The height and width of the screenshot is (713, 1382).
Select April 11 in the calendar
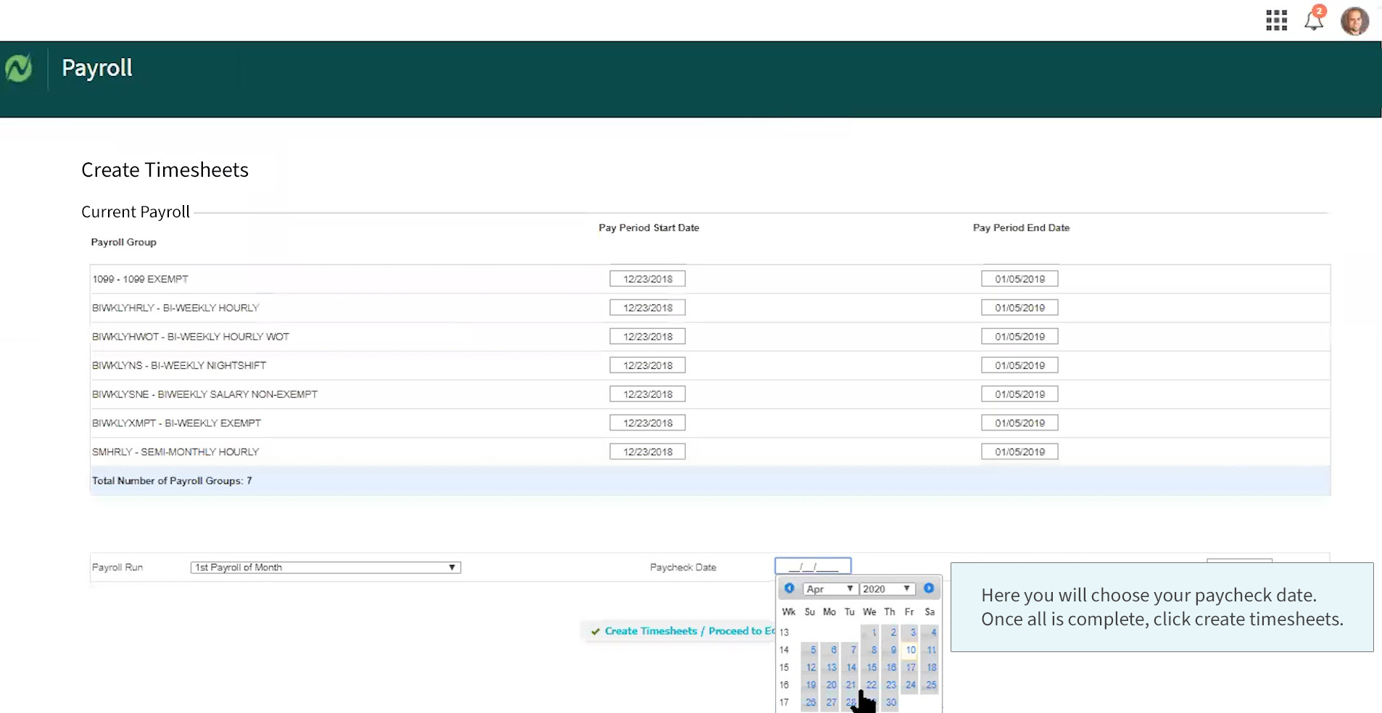coord(930,650)
